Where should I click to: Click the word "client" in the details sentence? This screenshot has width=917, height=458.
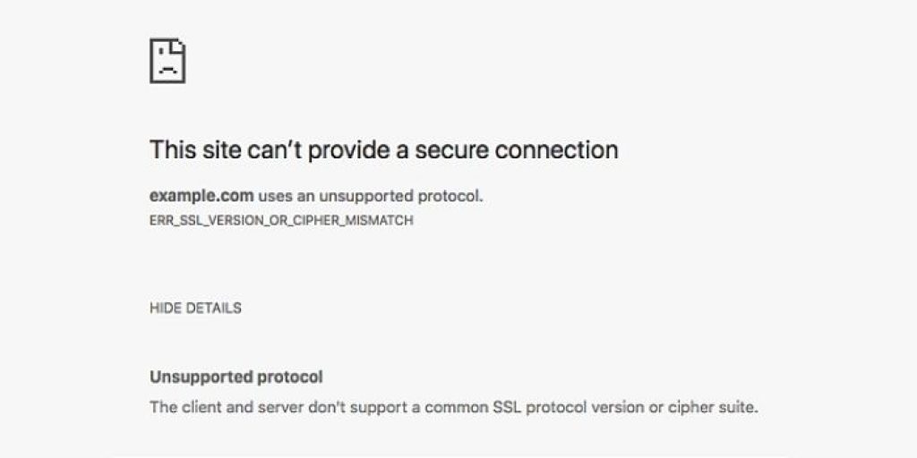tap(198, 407)
